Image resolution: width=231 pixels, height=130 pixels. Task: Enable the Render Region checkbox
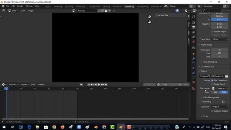(x=212, y=31)
